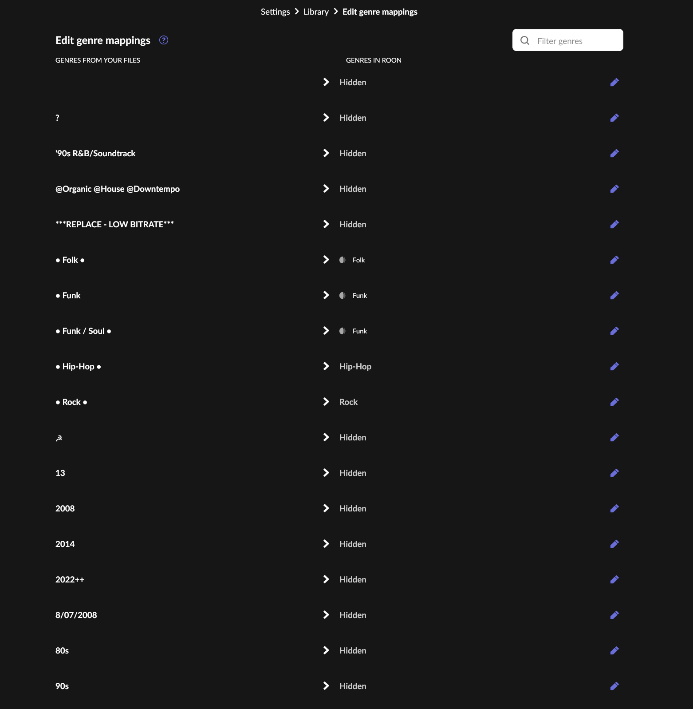
Task: Edit mapping for @Organic @House @Downtempo
Action: coord(614,189)
